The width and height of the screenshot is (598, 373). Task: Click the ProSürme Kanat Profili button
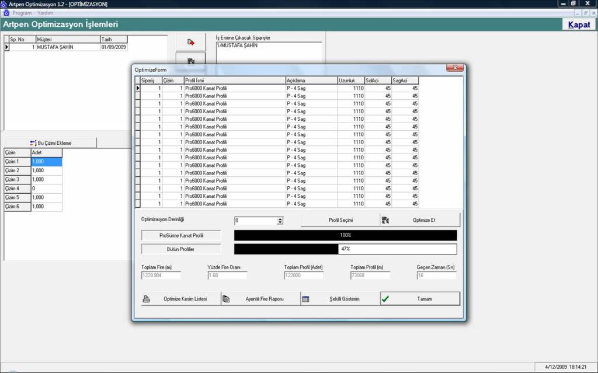pyautogui.click(x=181, y=235)
